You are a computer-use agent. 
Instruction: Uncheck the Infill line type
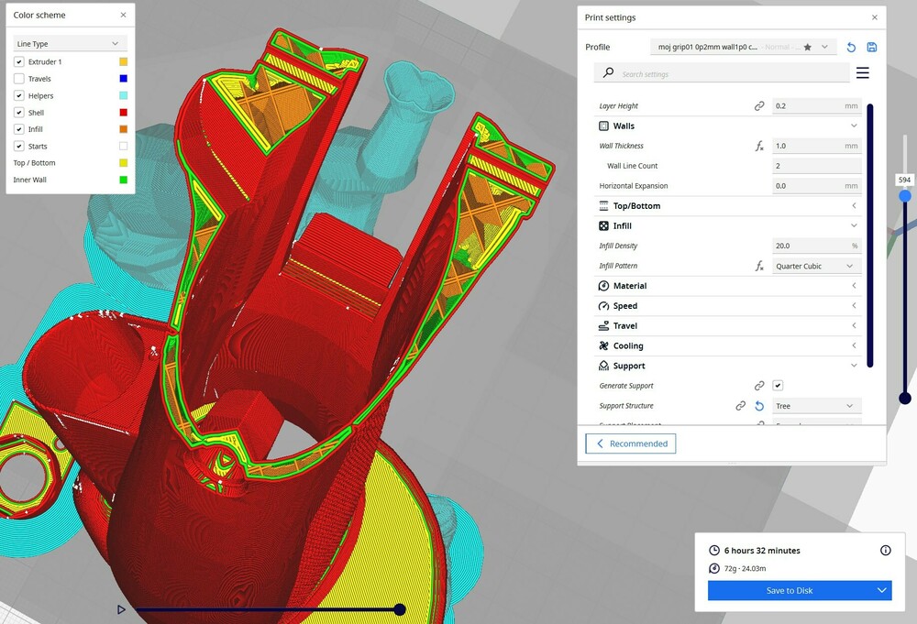coord(18,129)
